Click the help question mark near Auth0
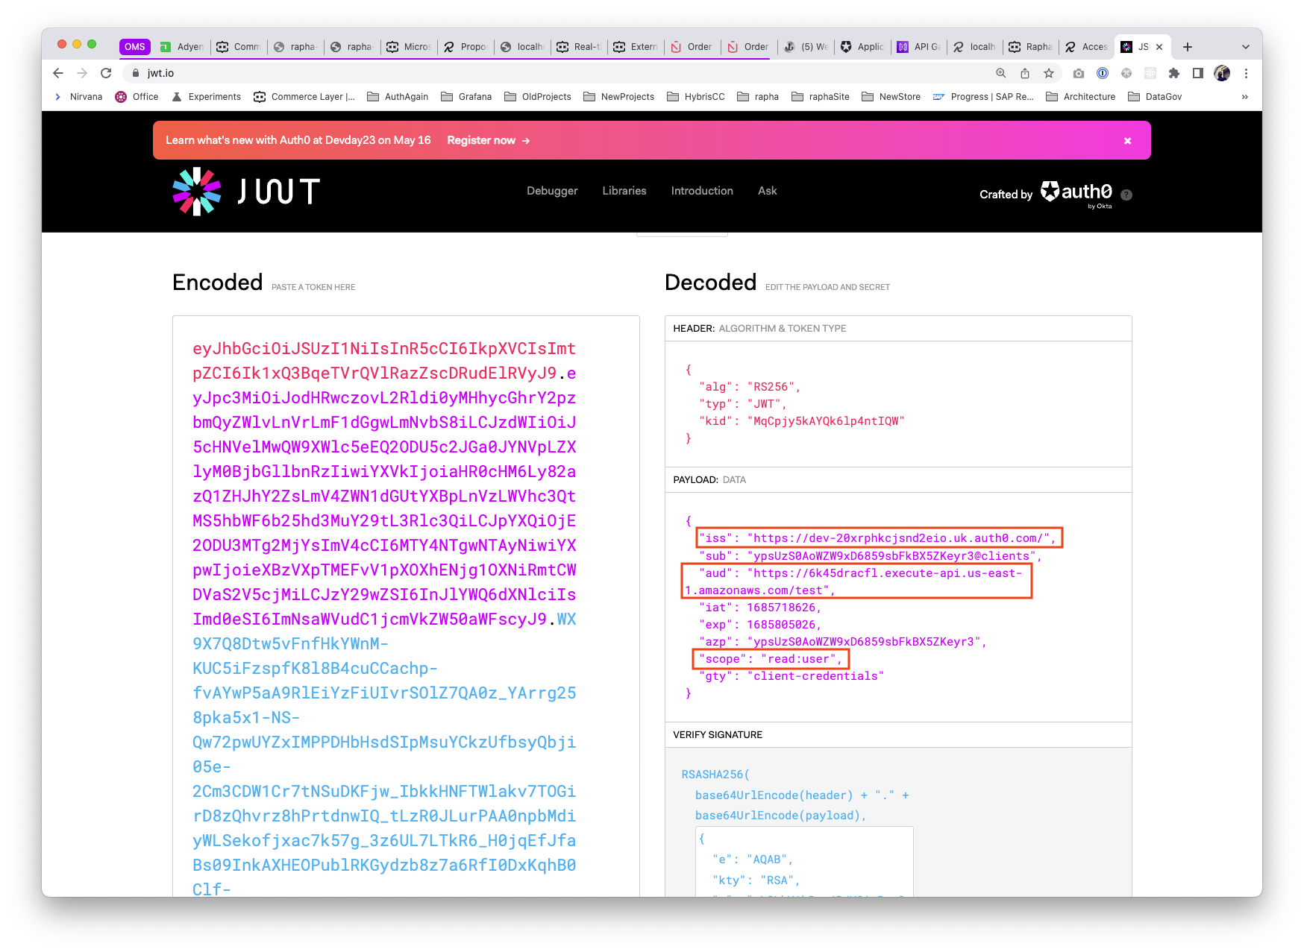Image resolution: width=1304 pixels, height=952 pixels. coord(1126,195)
